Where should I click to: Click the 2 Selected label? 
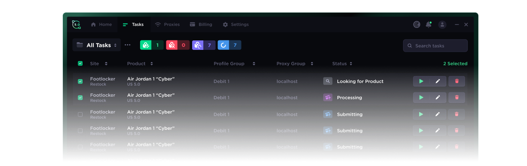click(x=455, y=64)
